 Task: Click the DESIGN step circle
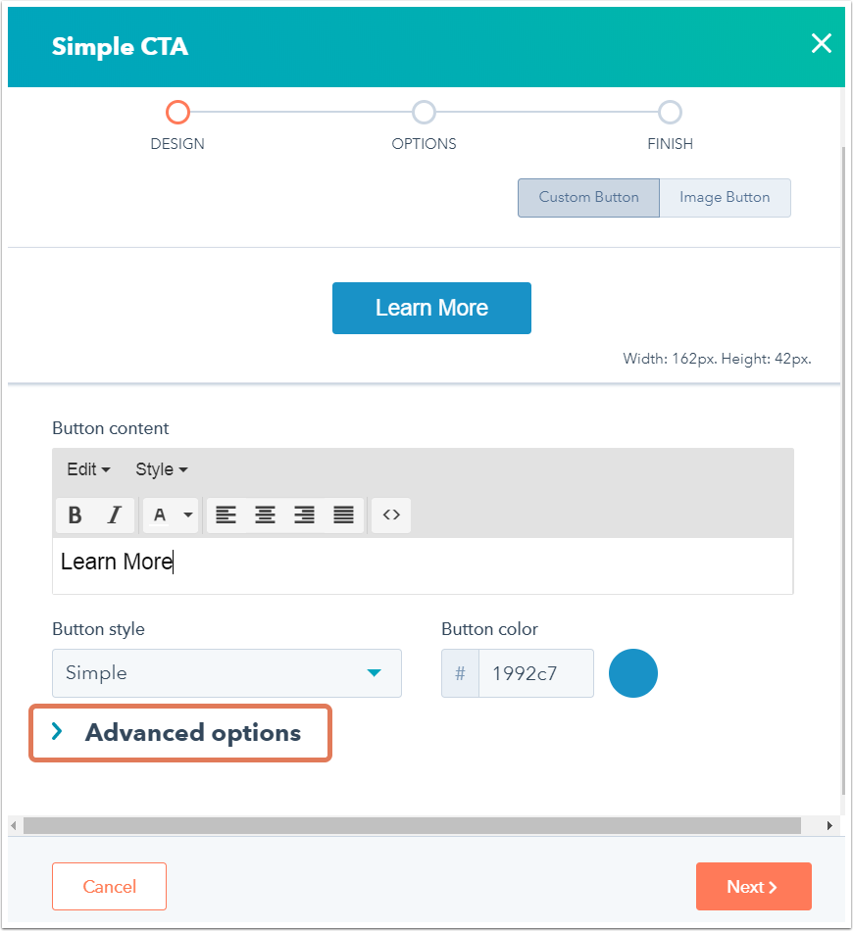[x=177, y=113]
